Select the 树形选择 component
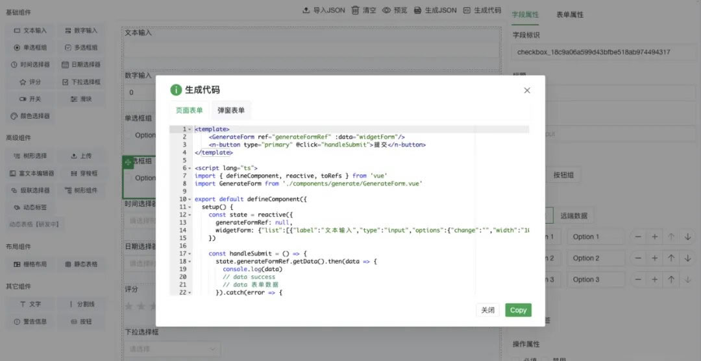Viewport: 701px width, 361px height. coord(31,156)
